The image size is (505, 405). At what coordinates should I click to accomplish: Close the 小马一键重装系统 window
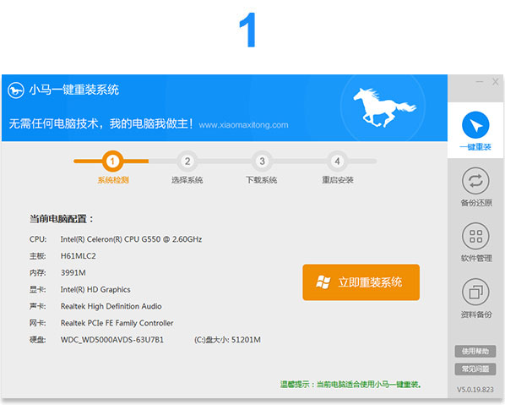[496, 82]
